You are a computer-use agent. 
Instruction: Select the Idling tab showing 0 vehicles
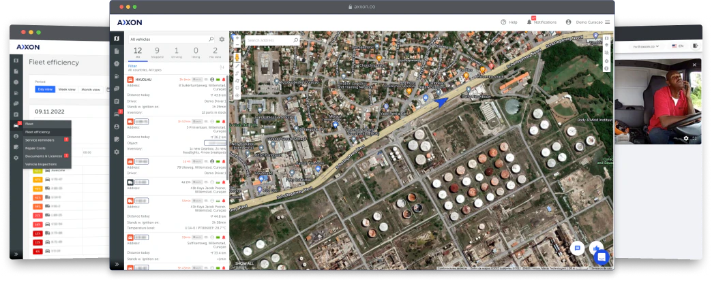coord(196,52)
